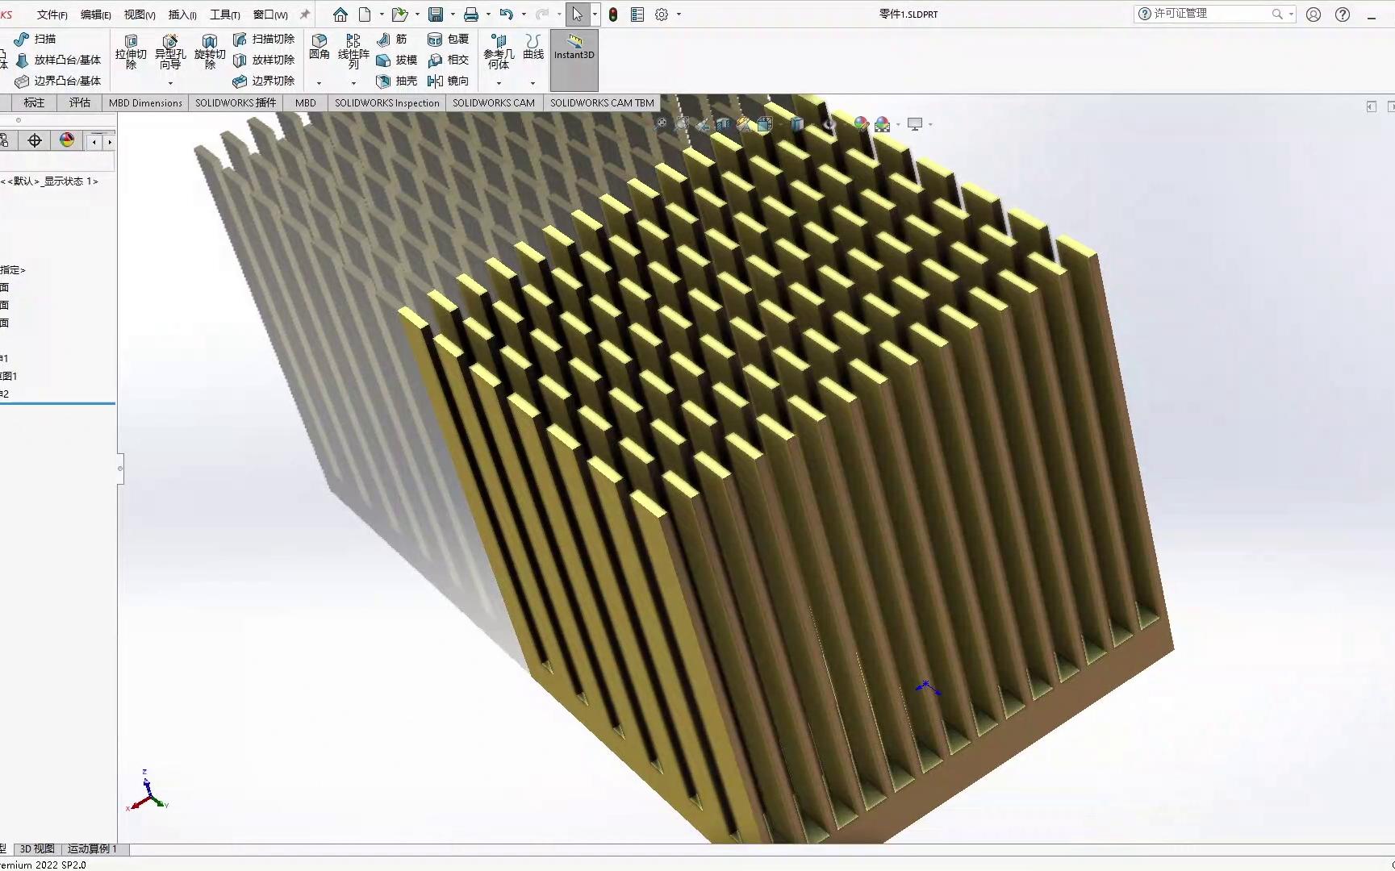Open Edit Appearance color sphere tool
This screenshot has width=1395, height=871.
click(861, 124)
